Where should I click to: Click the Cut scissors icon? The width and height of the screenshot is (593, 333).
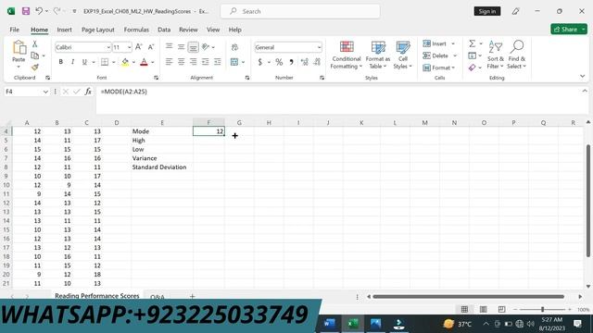(x=35, y=43)
